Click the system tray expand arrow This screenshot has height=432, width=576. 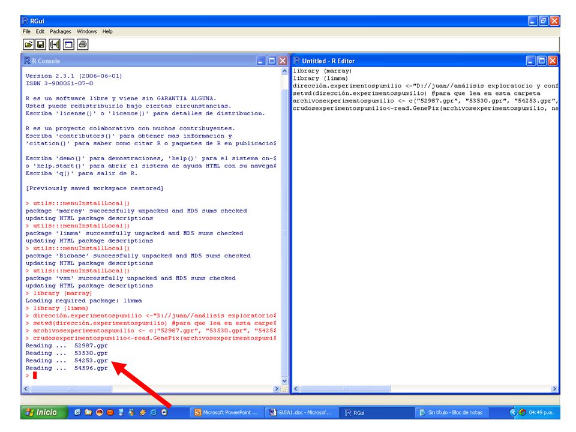click(513, 413)
